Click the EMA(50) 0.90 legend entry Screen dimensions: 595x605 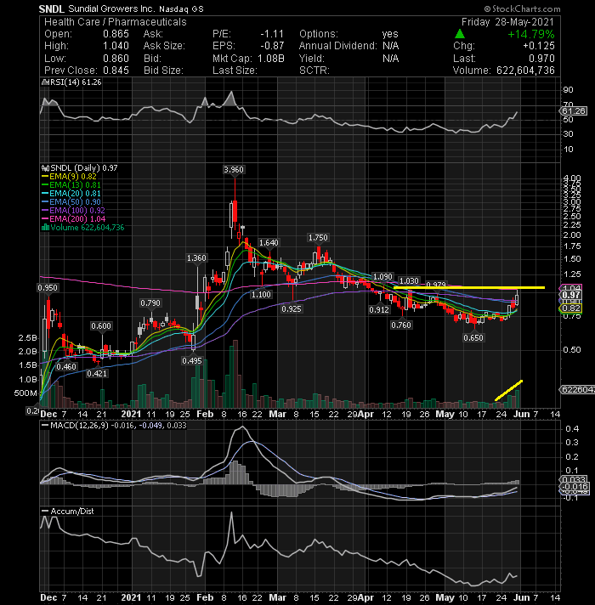click(71, 201)
